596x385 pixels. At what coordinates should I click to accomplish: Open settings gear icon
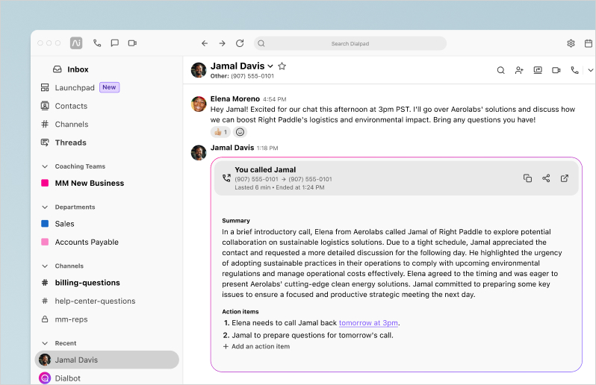pyautogui.click(x=571, y=43)
